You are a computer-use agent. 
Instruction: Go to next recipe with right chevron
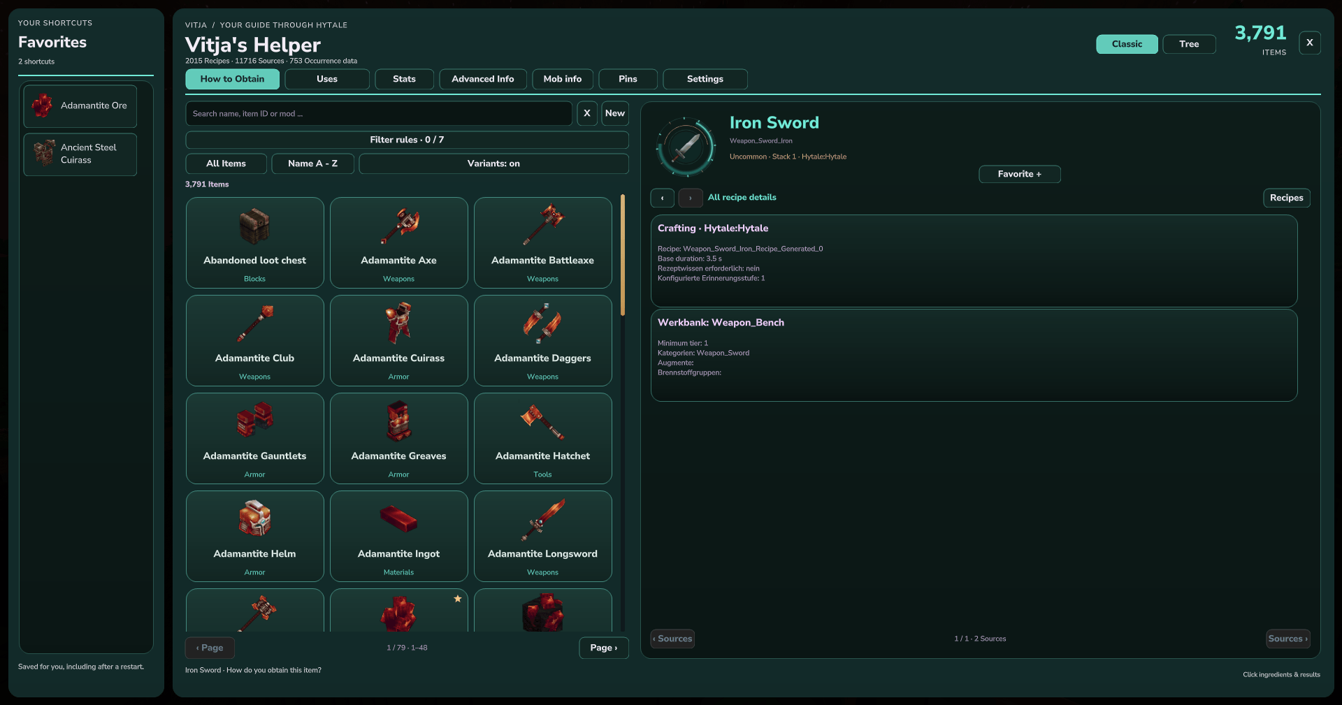click(691, 198)
